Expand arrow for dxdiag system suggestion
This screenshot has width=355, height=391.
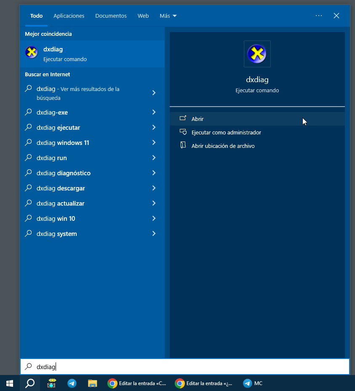click(154, 234)
